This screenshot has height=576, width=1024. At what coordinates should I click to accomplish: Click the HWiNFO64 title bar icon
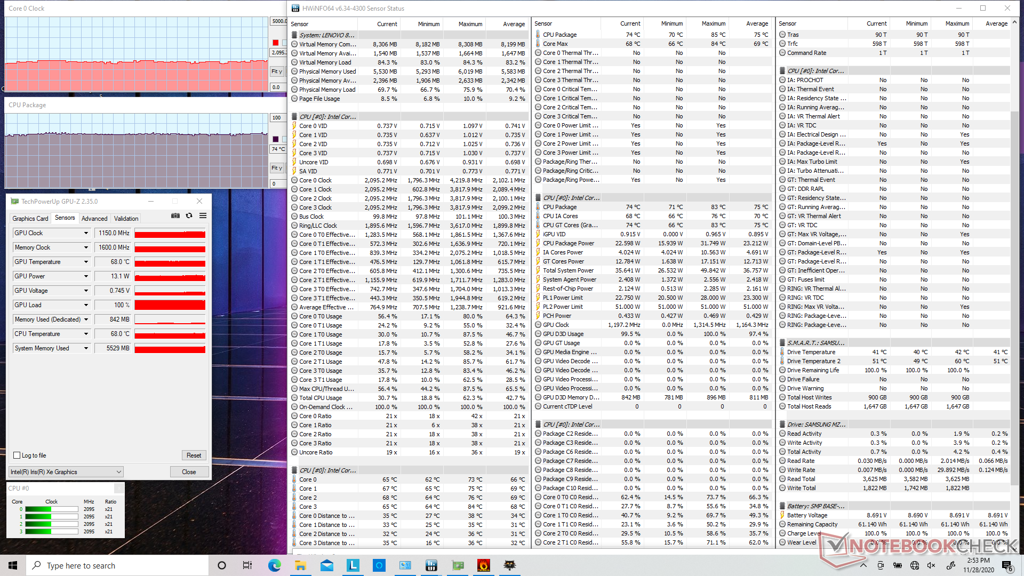pyautogui.click(x=295, y=8)
